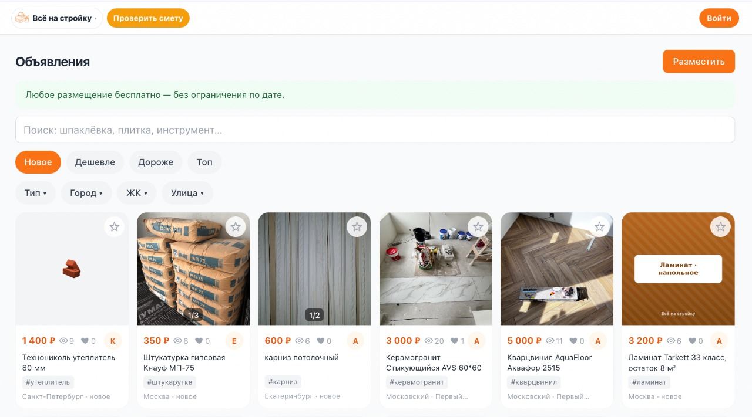This screenshot has height=417, width=752.
Task: Open Кварцвинил AquaFloor Аквафор 2515 title
Action: tap(550, 362)
